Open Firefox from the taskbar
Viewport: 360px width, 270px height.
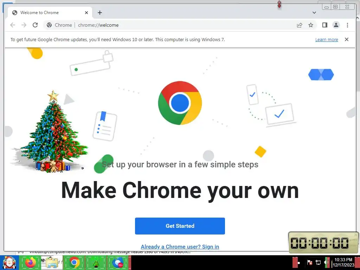tap(30, 263)
